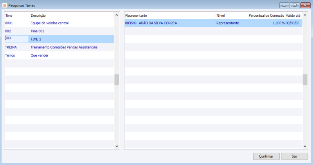This screenshot has height=165, width=313.
Task: Click the Descrição column header
Action: tap(72, 16)
